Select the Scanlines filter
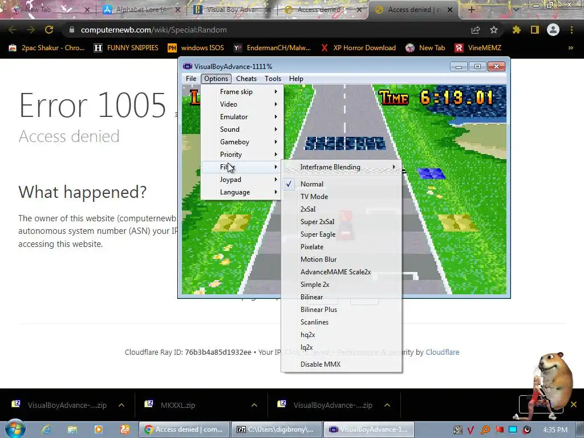 point(341,322)
